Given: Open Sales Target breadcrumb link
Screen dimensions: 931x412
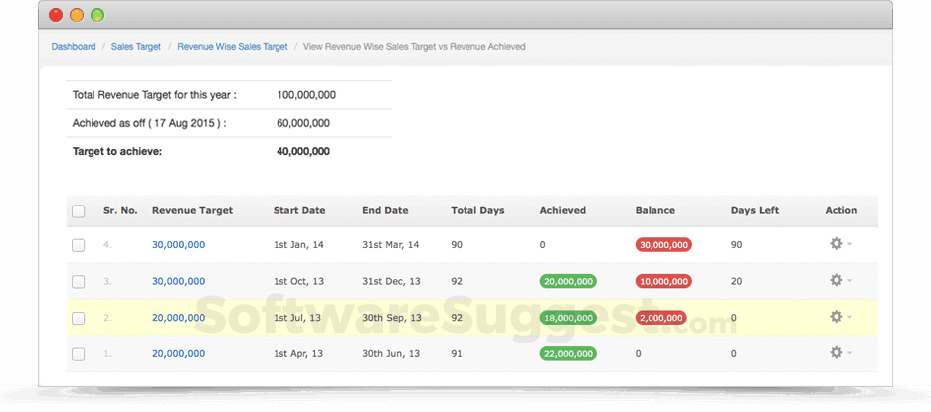Looking at the screenshot, I should 136,47.
